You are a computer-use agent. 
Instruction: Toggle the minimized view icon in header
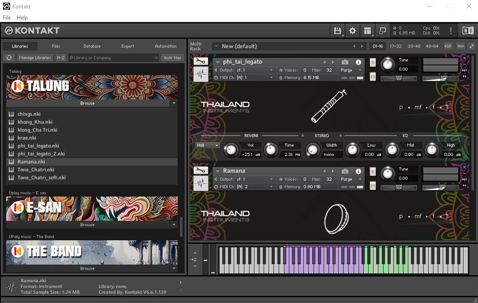coord(382,30)
